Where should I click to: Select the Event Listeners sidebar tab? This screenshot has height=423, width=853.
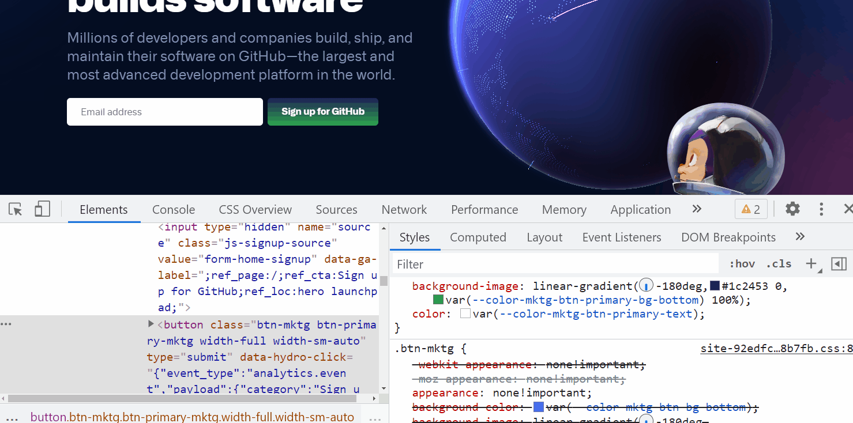click(622, 237)
